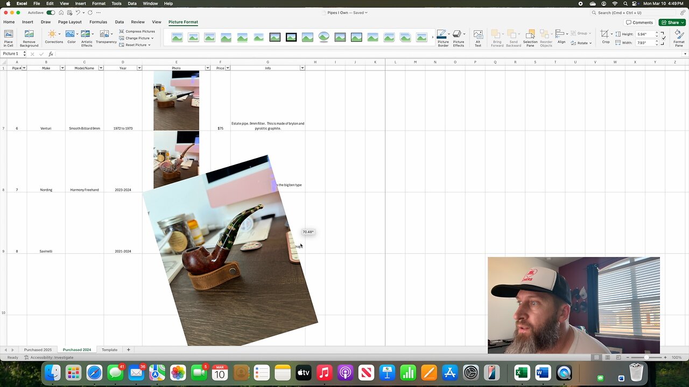
Task: Click Remove Background tool
Action: tap(29, 38)
